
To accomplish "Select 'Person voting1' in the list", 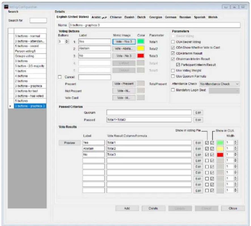I will pyautogui.click(x=30, y=51).
